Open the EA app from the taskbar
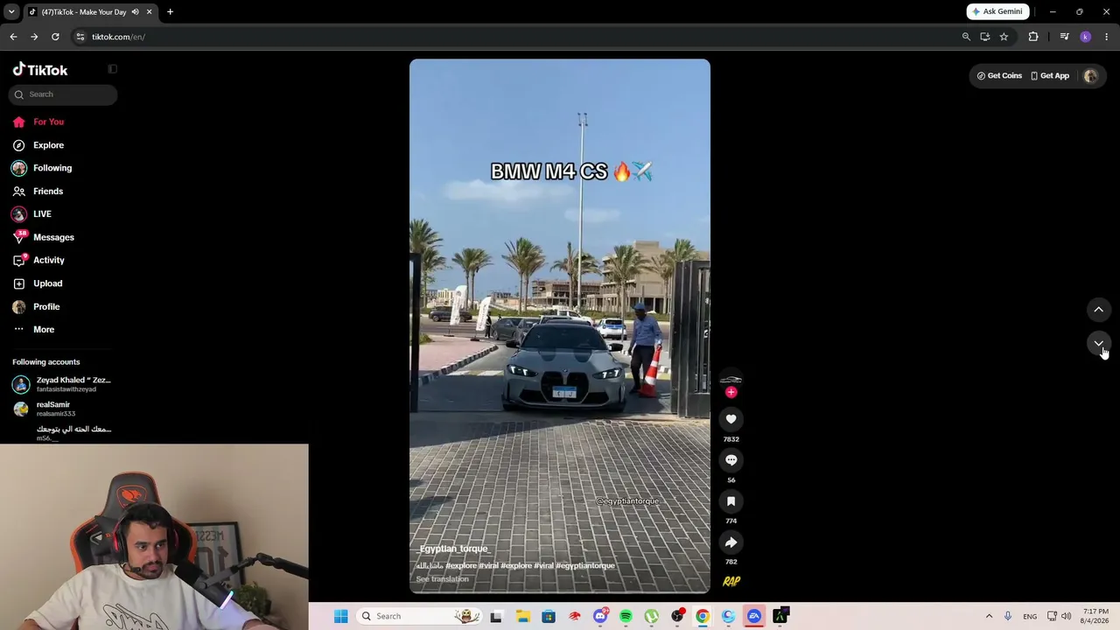The height and width of the screenshot is (630, 1120). click(754, 616)
